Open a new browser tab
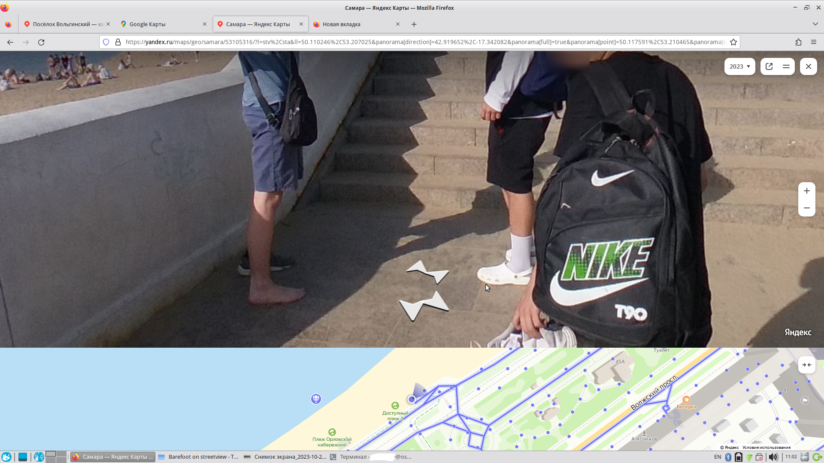 click(414, 24)
